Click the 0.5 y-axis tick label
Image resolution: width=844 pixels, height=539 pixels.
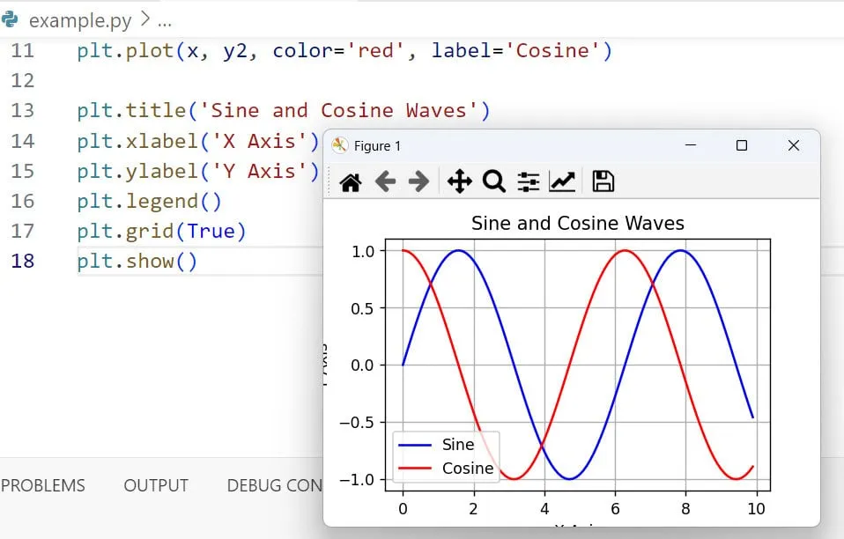(363, 309)
